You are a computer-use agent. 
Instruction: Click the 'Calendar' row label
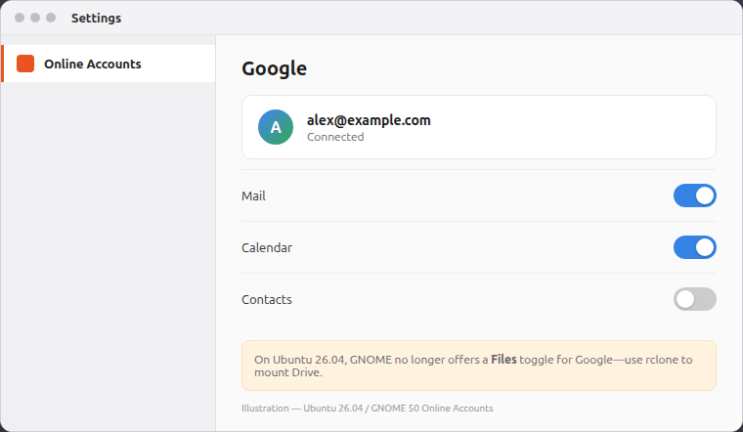coord(267,247)
